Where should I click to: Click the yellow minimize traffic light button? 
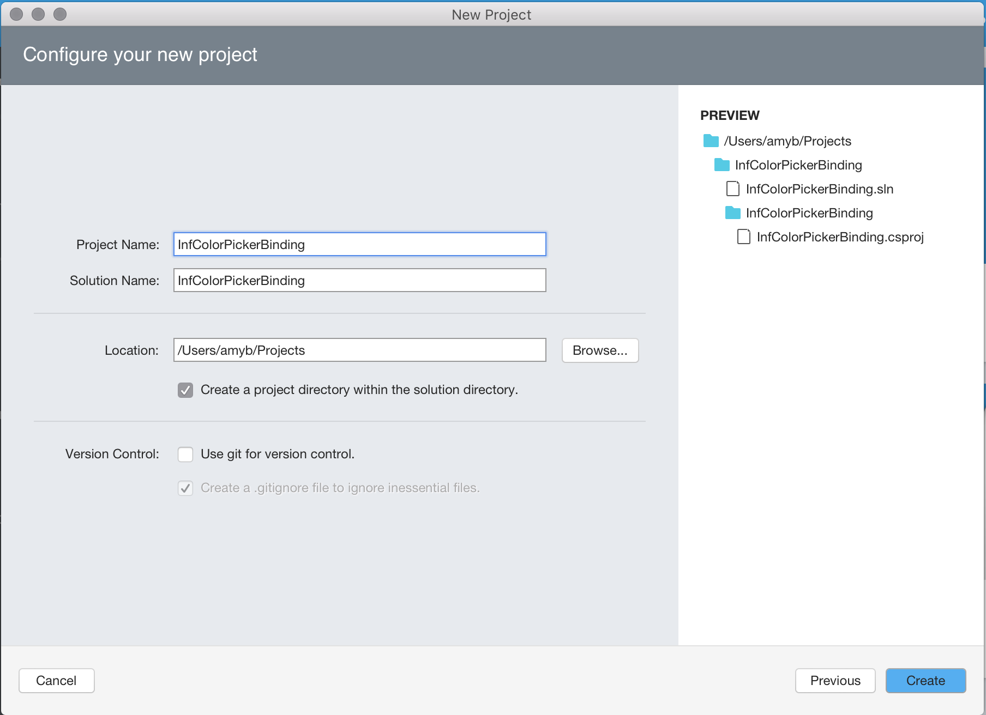coord(37,14)
